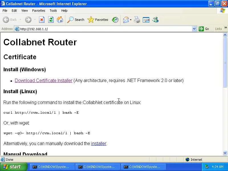Click the address field showing http://192.168.1.1/
Viewport: 228px width, 171px height.
click(106, 29)
